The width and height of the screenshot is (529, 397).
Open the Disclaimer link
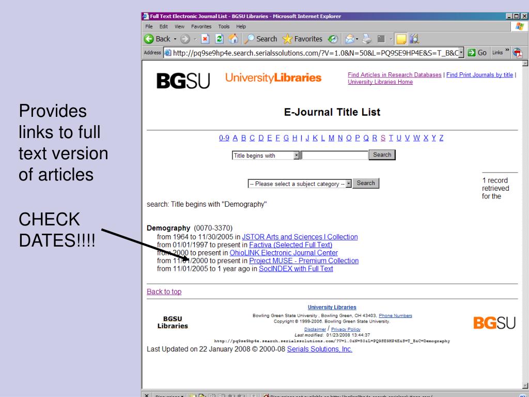[315, 329]
